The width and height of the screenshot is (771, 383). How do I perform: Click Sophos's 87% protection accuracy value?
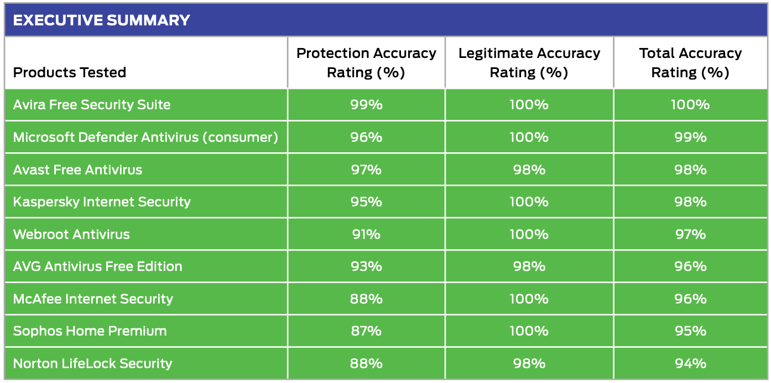coord(366,331)
